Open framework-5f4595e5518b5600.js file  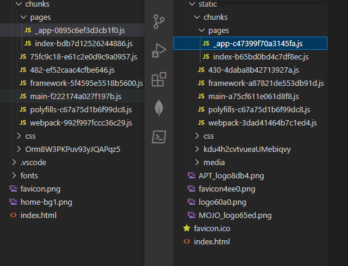72,83
